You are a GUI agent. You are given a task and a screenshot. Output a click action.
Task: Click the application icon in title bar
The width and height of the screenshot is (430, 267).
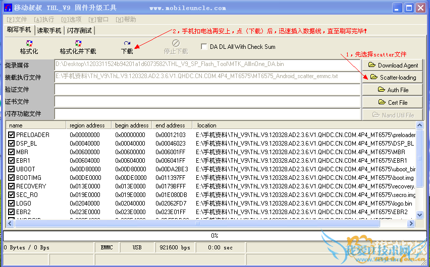(8, 8)
